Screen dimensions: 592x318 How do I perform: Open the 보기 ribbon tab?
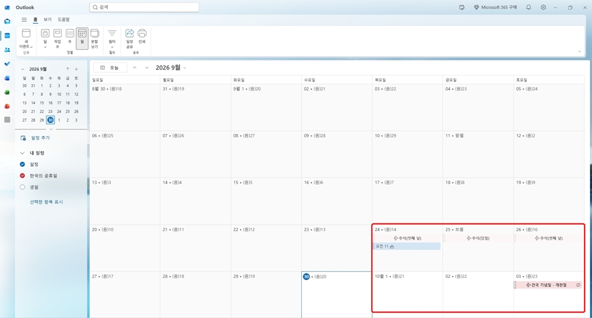(x=47, y=20)
